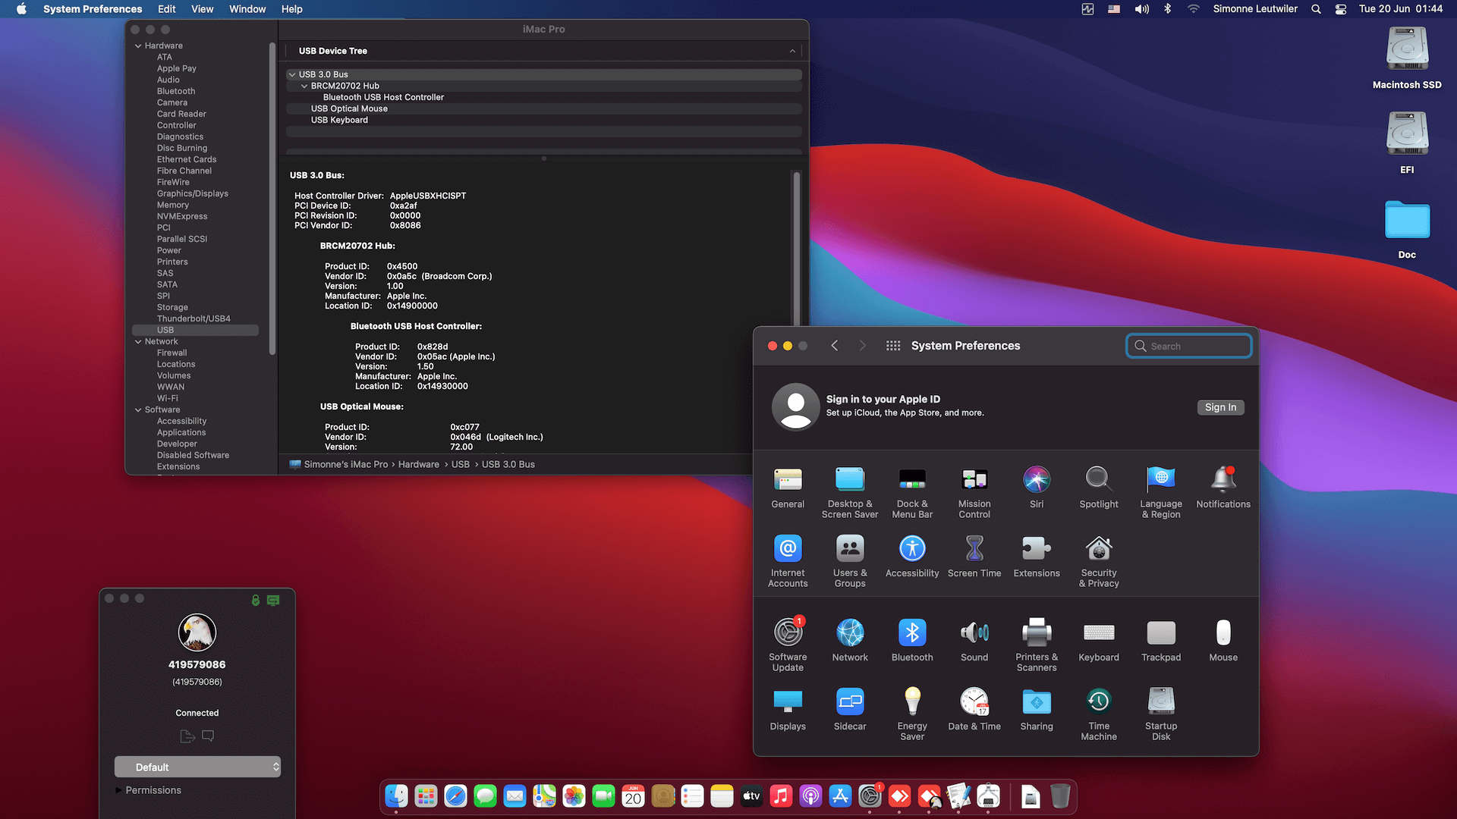Viewport: 1457px width, 819px height.
Task: Open the System Preferences app menu
Action: coord(93,9)
